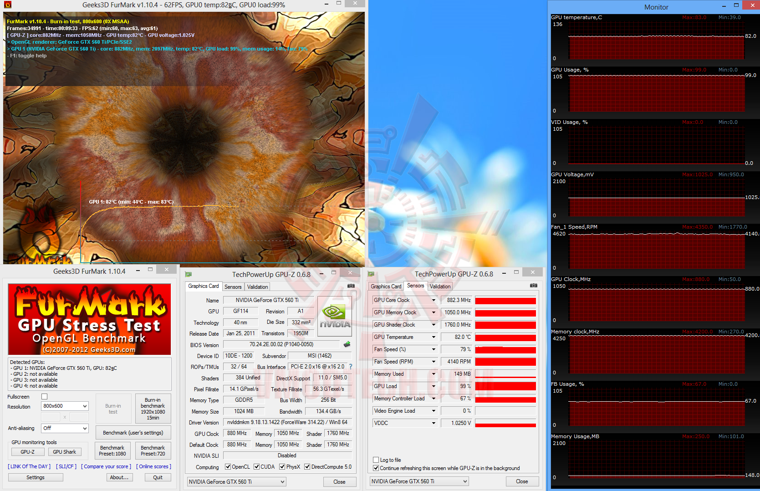Run Benchmark (user's settings)
Screen dimensions: 760x491
click(x=133, y=433)
